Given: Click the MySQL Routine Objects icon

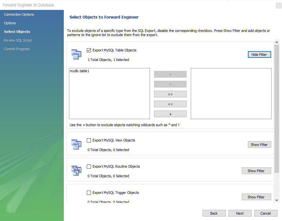Looking at the screenshot, I should (77, 171).
